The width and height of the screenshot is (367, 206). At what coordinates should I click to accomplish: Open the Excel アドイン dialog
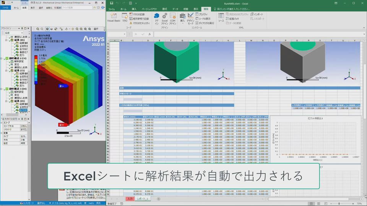(x=164, y=18)
